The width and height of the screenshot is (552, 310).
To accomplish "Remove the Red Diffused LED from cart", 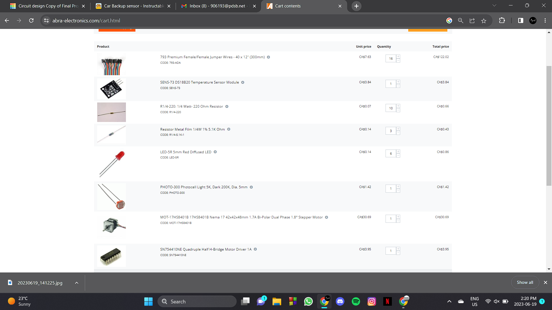I will coord(215,152).
